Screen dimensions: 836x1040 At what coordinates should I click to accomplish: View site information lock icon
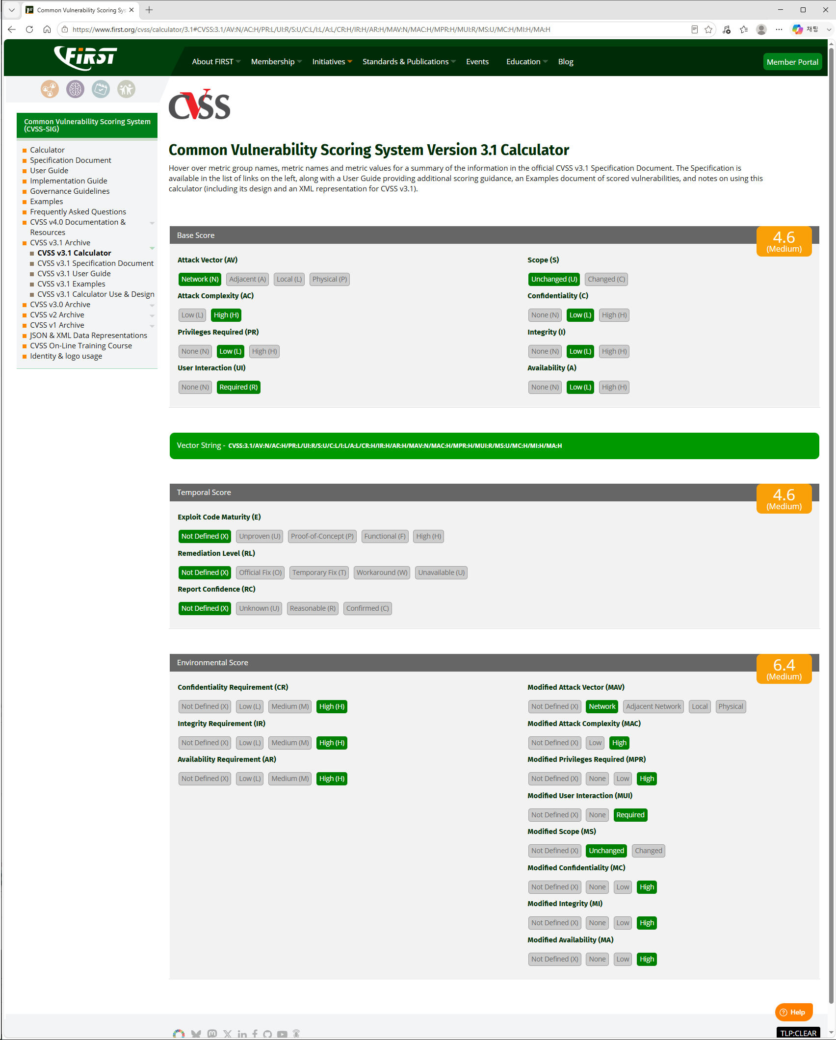(x=64, y=29)
